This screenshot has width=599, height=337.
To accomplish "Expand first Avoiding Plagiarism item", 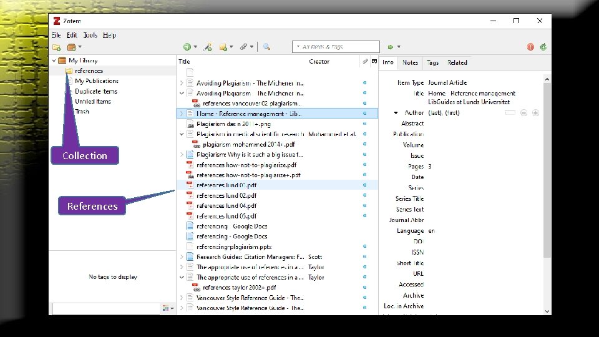I will (182, 83).
